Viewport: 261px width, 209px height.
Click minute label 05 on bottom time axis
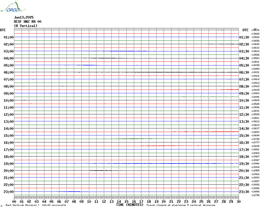(51, 202)
